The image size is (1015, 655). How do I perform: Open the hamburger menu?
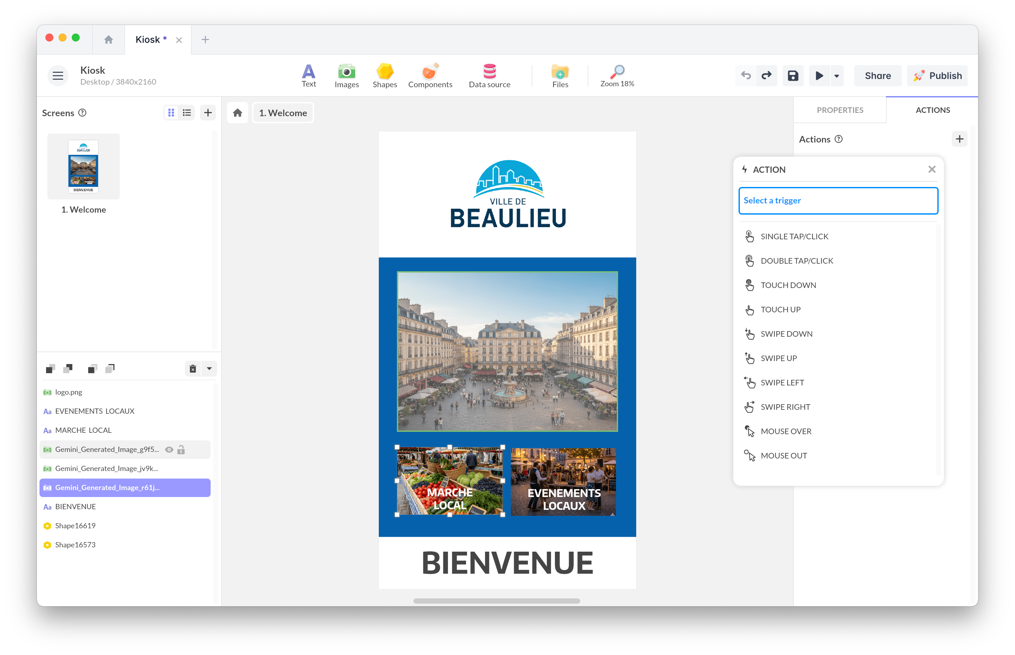coord(58,75)
